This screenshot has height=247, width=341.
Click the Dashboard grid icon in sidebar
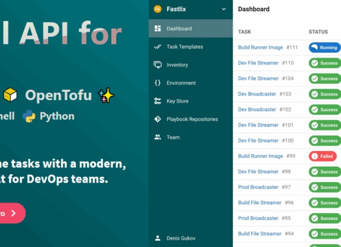click(157, 29)
